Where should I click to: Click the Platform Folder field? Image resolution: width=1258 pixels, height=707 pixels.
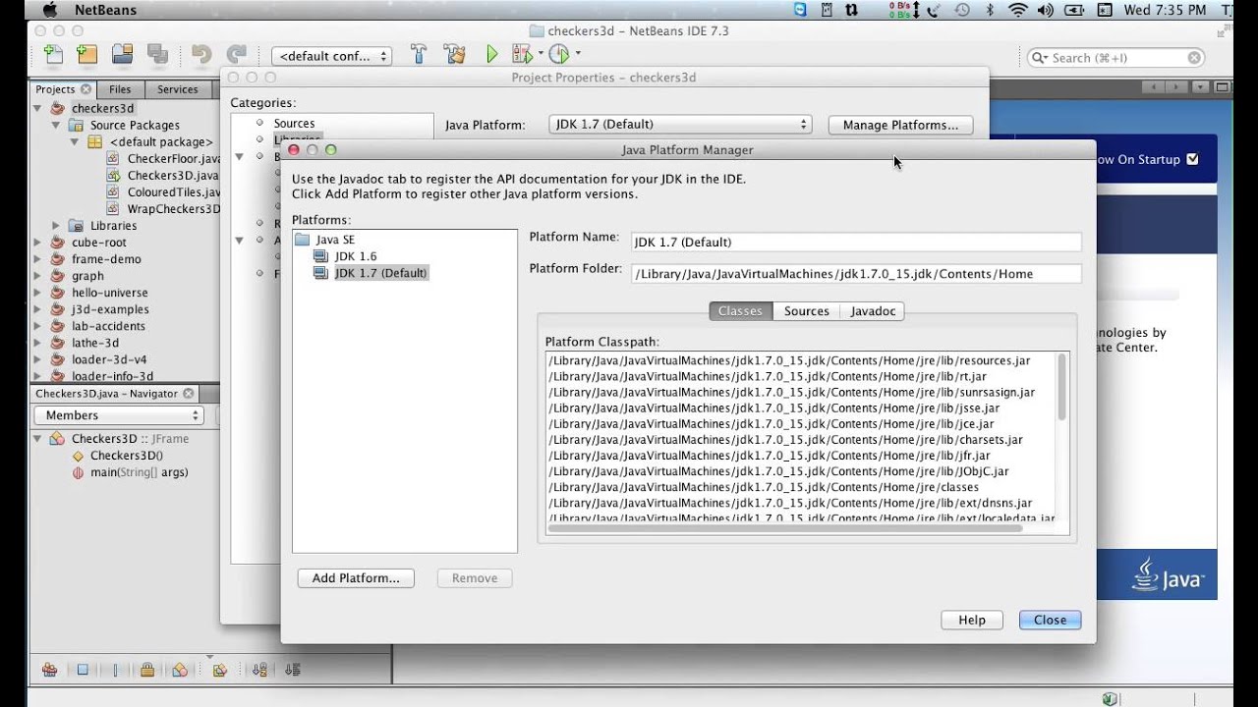[x=856, y=274]
